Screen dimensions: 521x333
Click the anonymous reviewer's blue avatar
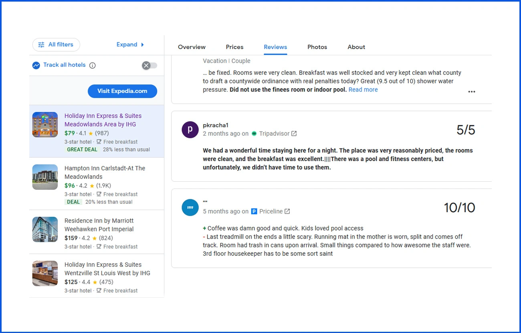[190, 207]
